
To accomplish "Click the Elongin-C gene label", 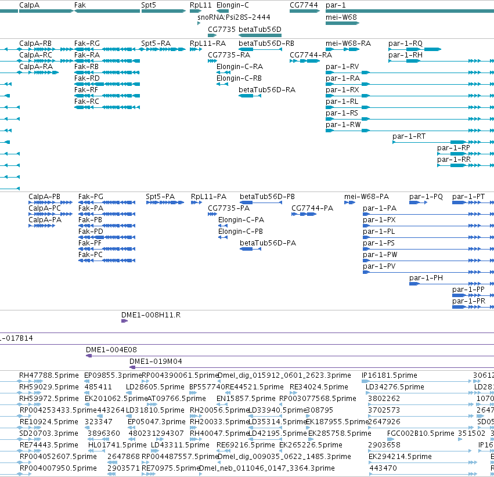I will (x=233, y=5).
